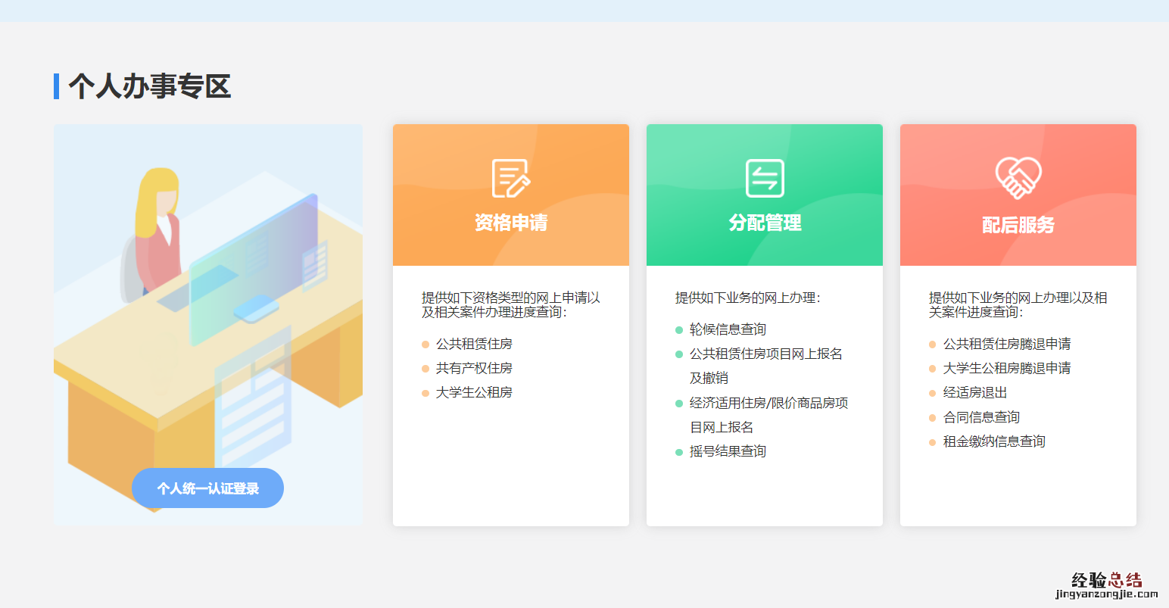Click the 分配管理 swap arrows icon

tap(765, 179)
